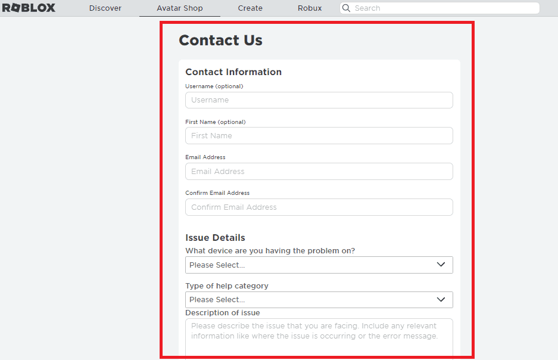558x360 pixels.
Task: Open the Create page link
Action: coord(250,8)
